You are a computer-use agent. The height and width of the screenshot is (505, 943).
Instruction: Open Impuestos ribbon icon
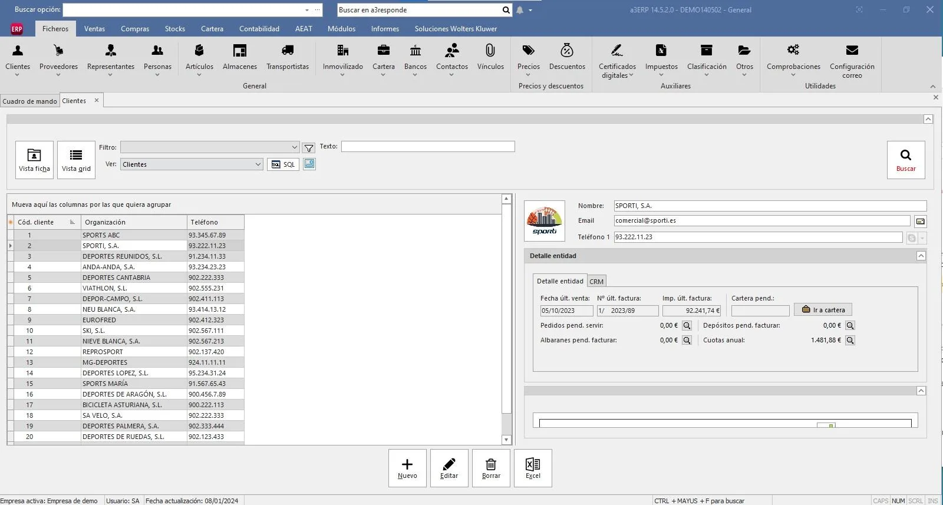click(x=661, y=58)
